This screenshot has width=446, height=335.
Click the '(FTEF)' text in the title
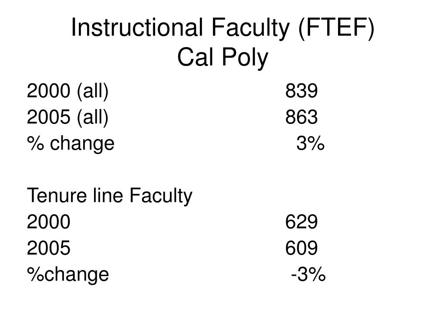336,28
